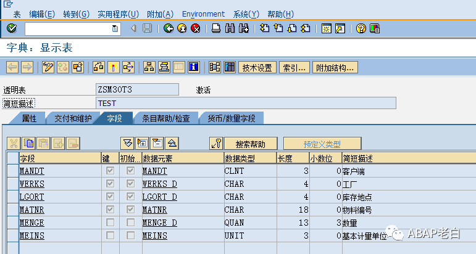
Task: Open the MANDT field link
Action: [x=32, y=171]
